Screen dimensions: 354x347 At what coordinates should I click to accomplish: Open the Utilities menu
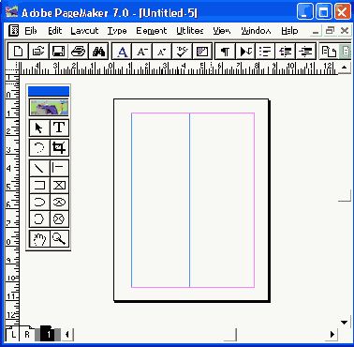click(190, 31)
